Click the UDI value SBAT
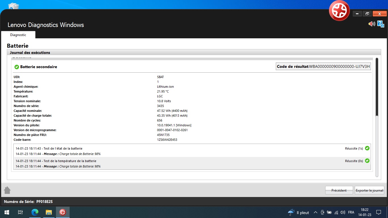Screen dimensions: 388x218 click(160, 77)
